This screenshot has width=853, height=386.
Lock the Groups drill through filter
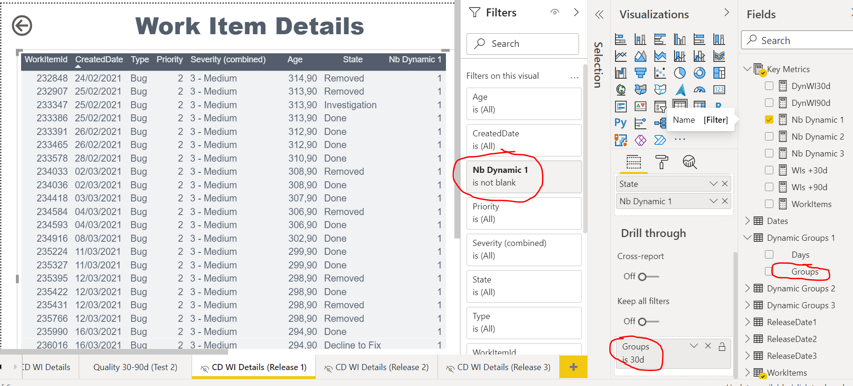722,347
